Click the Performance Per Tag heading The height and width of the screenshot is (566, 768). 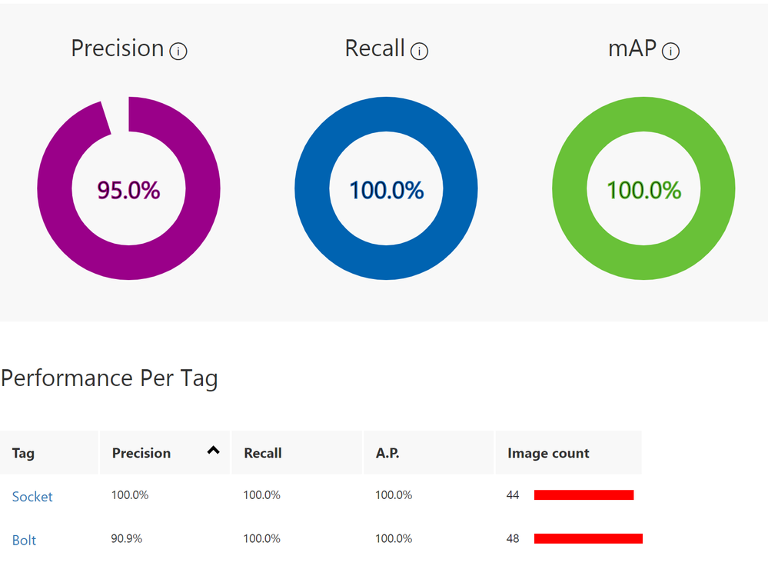[109, 378]
